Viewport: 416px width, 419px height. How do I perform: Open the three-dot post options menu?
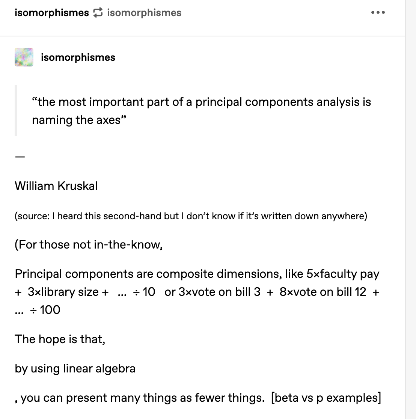point(378,13)
